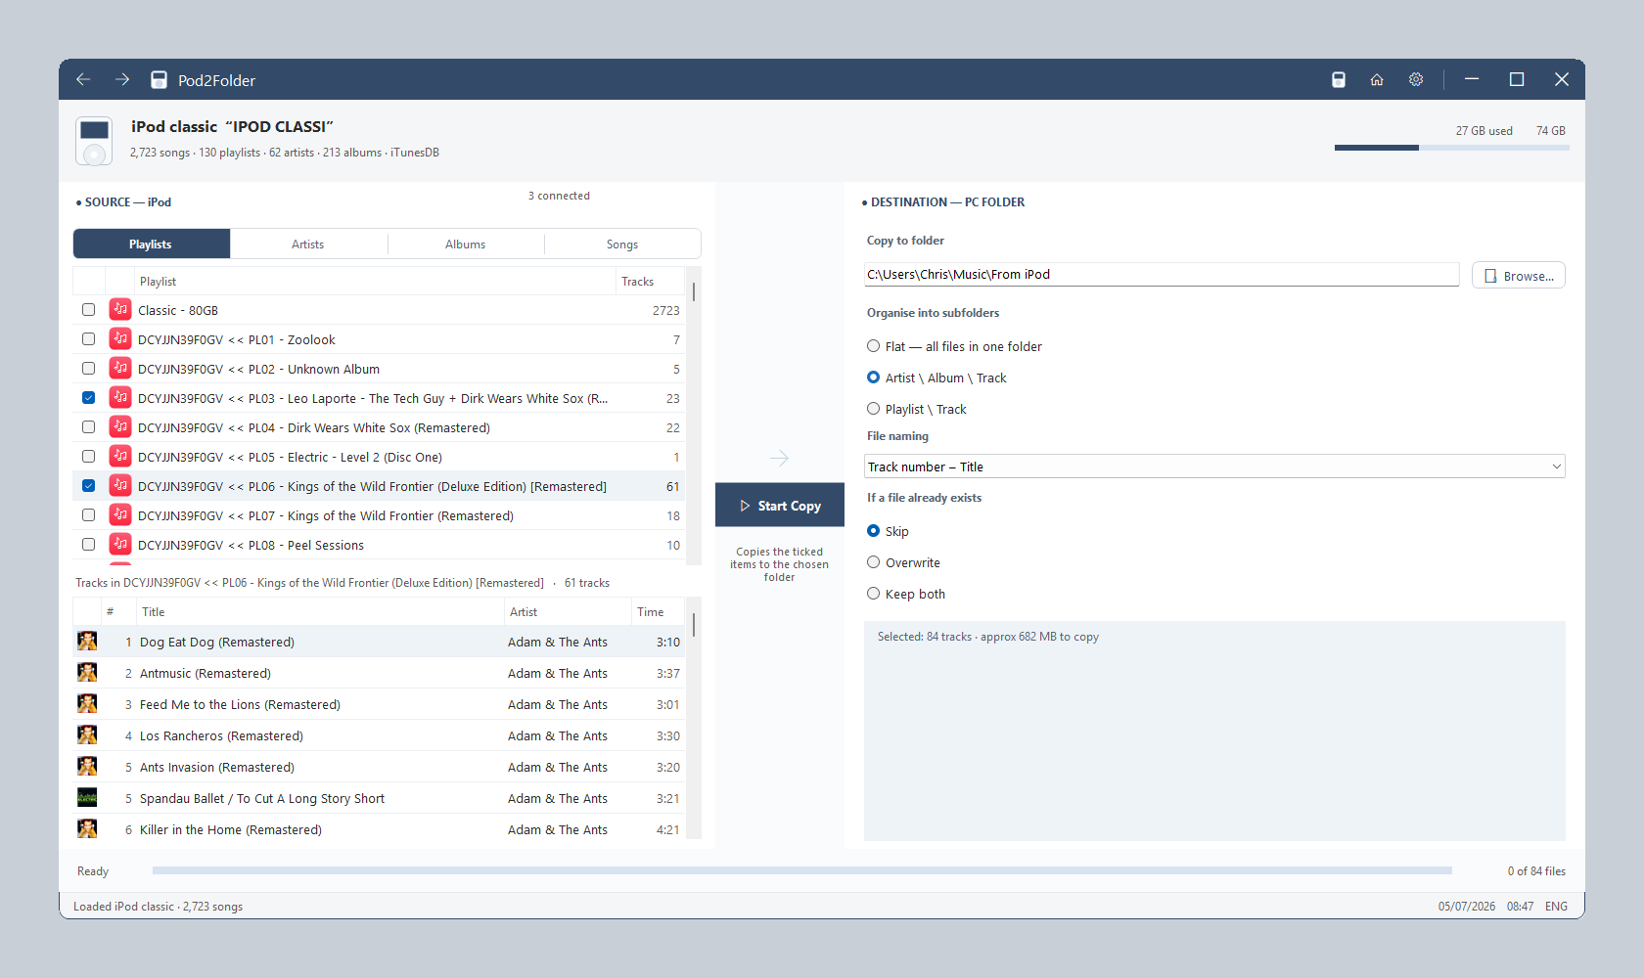Click music icon for PL06 Kings Deluxe Edition
Viewport: 1644px width, 978px height.
(x=120, y=485)
